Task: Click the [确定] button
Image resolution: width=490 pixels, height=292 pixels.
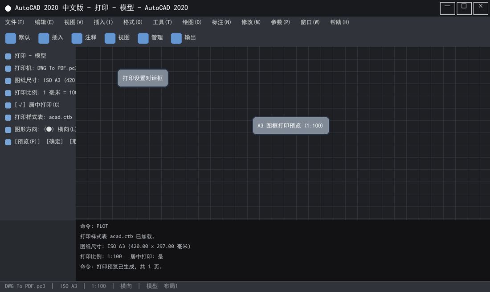Action: coord(55,141)
